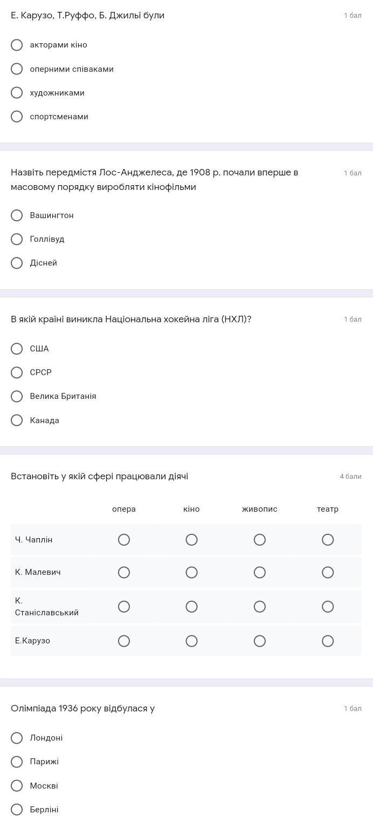Choose 'США' radio option
373x828 pixels.
17,349
